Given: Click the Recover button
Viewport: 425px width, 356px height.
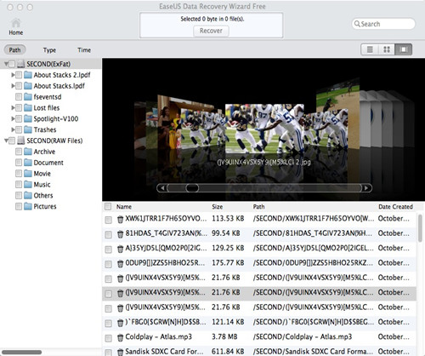Looking at the screenshot, I should coord(211,31).
